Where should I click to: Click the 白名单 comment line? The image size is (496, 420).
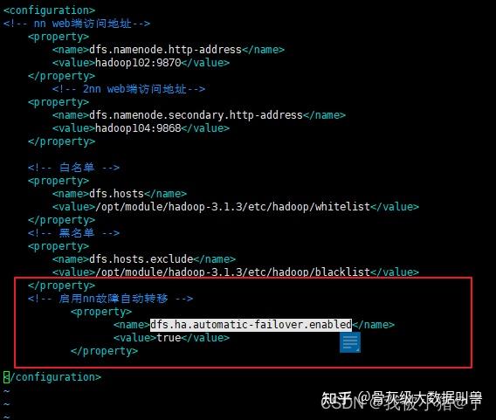[x=73, y=168]
